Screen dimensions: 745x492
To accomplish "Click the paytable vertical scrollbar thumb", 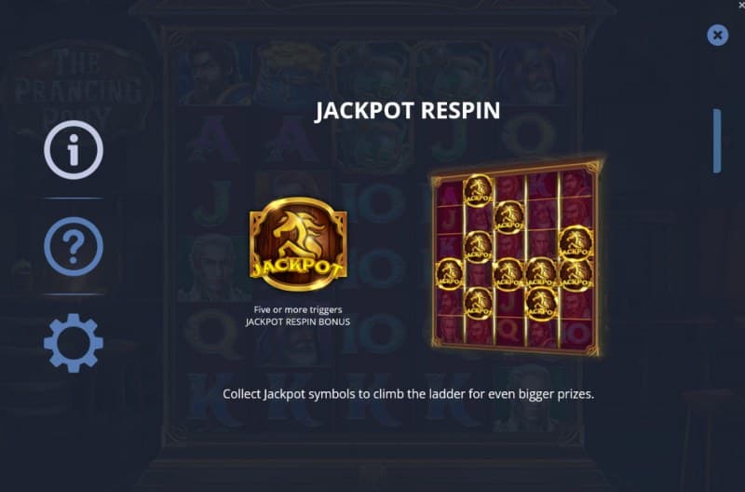I will pyautogui.click(x=717, y=142).
